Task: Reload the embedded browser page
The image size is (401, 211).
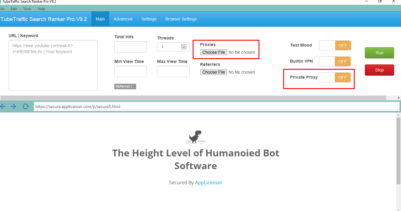Action: (26, 106)
